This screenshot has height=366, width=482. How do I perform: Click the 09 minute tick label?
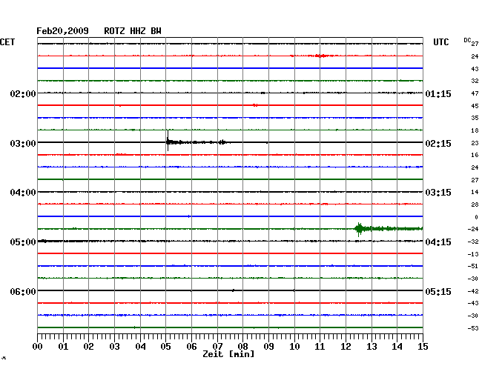[268, 346]
